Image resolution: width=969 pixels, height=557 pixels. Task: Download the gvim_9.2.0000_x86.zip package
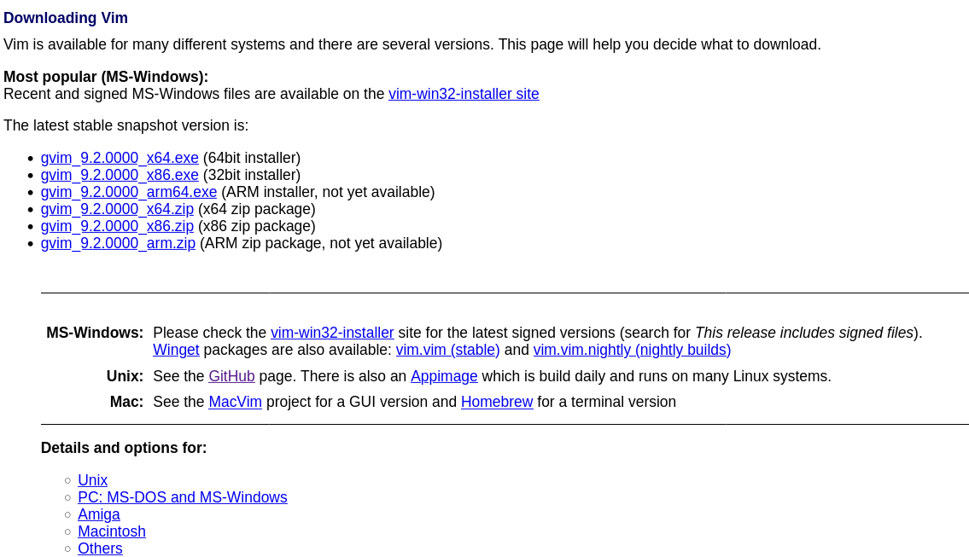point(117,226)
